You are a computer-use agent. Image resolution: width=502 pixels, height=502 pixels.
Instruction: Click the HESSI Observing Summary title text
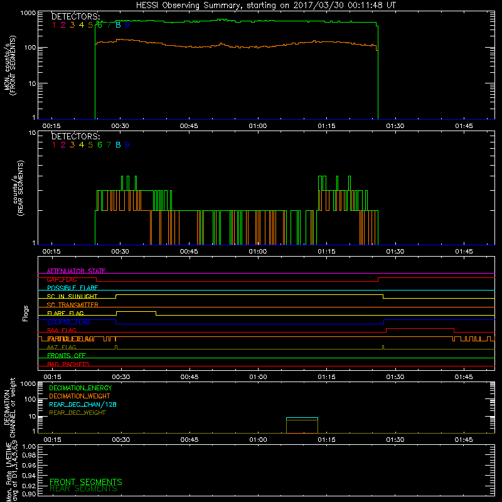point(266,5)
